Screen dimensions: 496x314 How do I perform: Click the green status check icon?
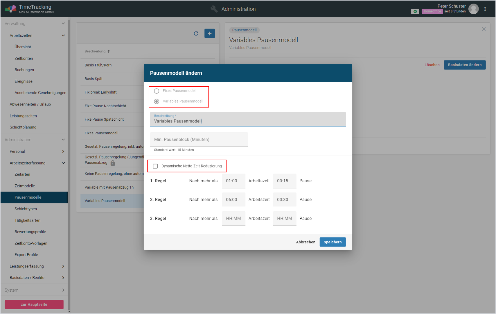(x=415, y=11)
